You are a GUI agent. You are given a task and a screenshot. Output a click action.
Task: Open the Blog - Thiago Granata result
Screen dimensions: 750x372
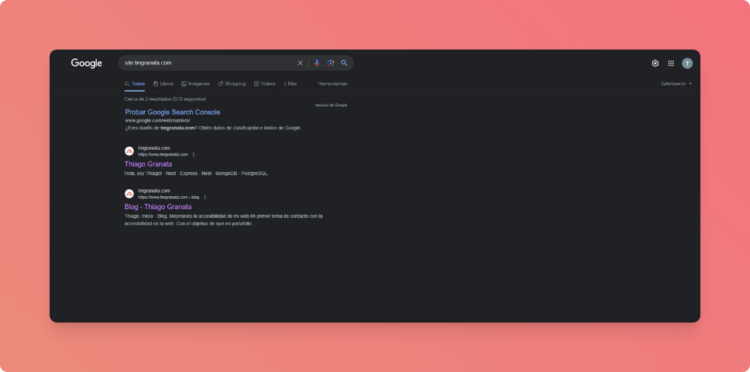[158, 207]
